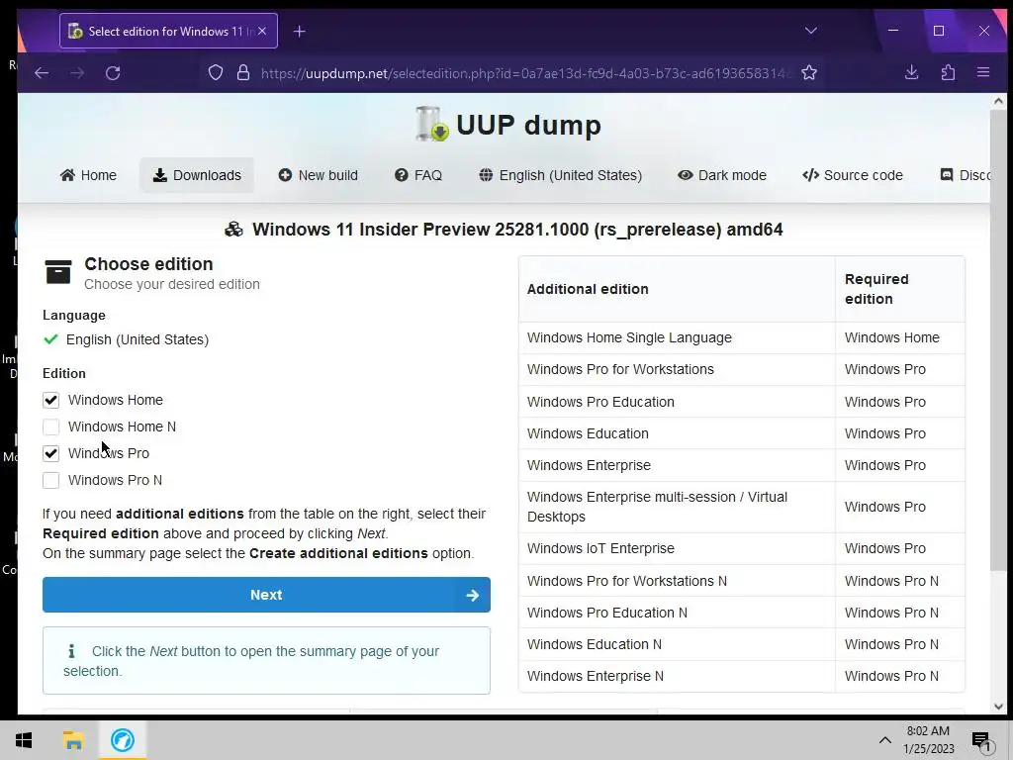Viewport: 1013px width, 760px height.
Task: Go back with the browser back arrow
Action: tap(42, 73)
